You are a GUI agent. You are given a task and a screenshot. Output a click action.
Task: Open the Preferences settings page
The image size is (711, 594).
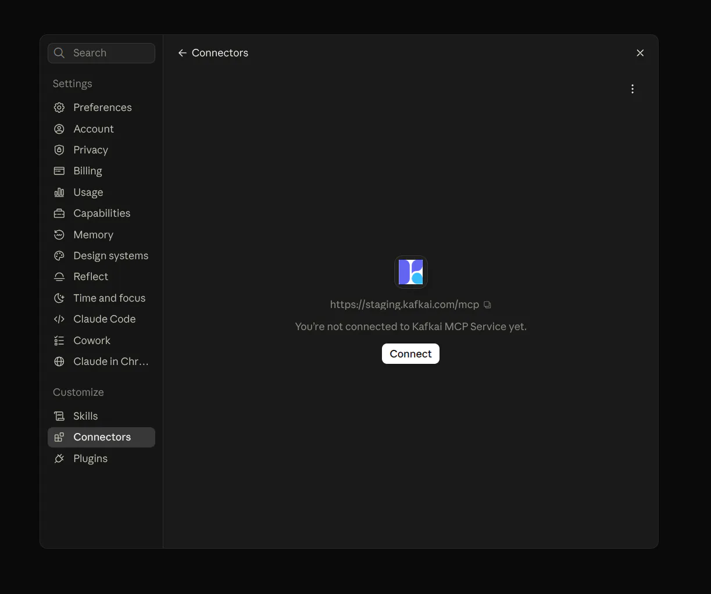point(101,108)
